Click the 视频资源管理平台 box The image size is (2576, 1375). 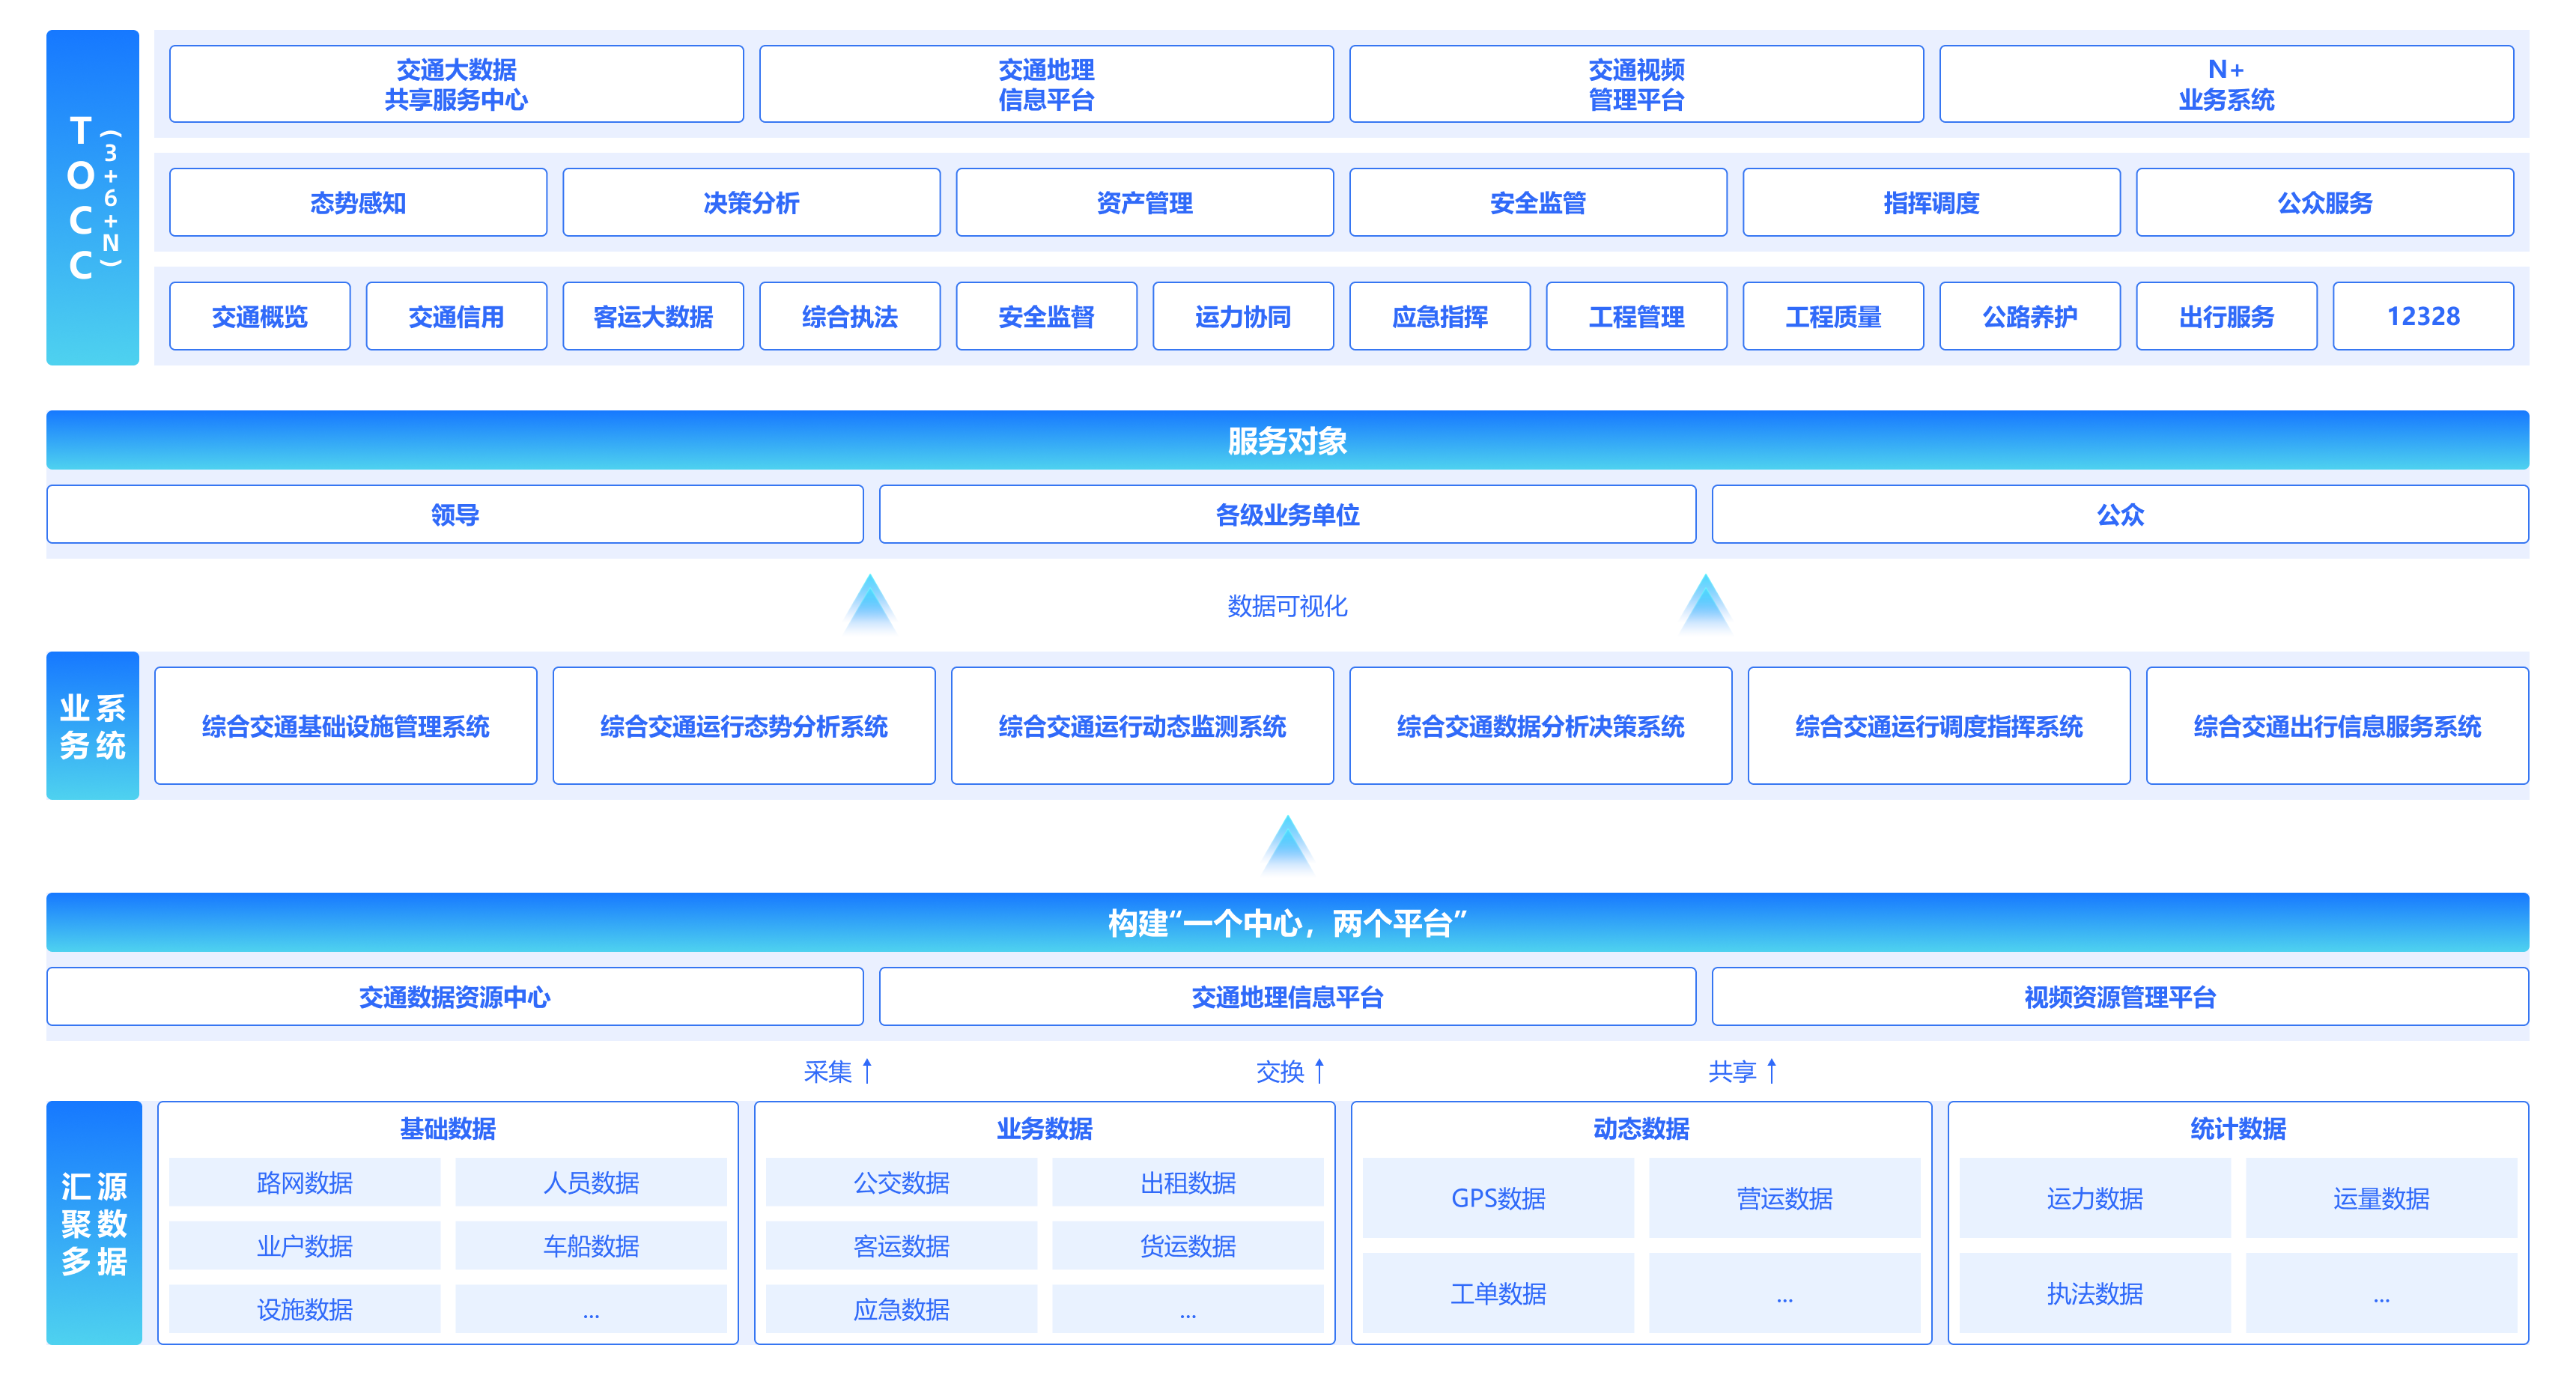[x=2120, y=997]
